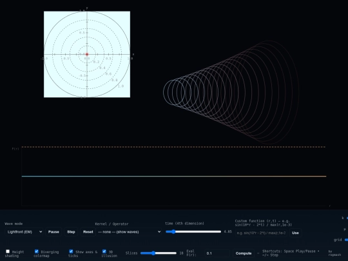
Task: Uncheck Show axes & ticks
Action: [x=71, y=251]
